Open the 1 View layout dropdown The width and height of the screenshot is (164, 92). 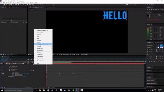[x=74, y=54]
